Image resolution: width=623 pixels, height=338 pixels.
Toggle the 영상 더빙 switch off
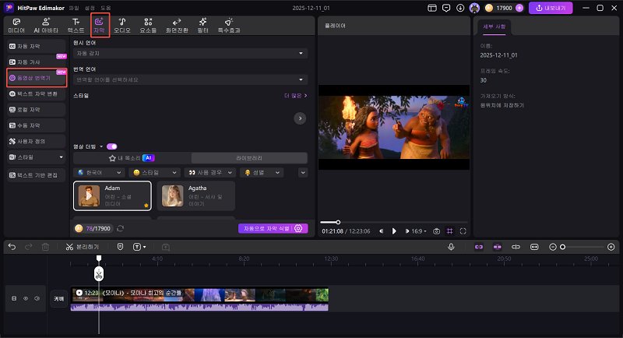[x=112, y=146]
